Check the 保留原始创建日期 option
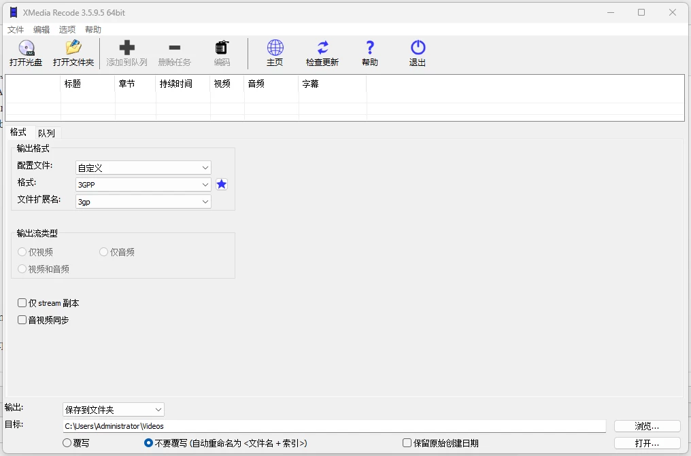 tap(407, 442)
